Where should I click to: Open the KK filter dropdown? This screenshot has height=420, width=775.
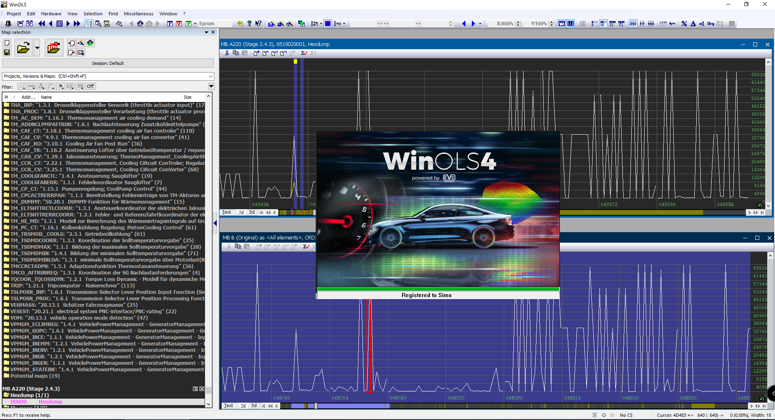[x=70, y=86]
